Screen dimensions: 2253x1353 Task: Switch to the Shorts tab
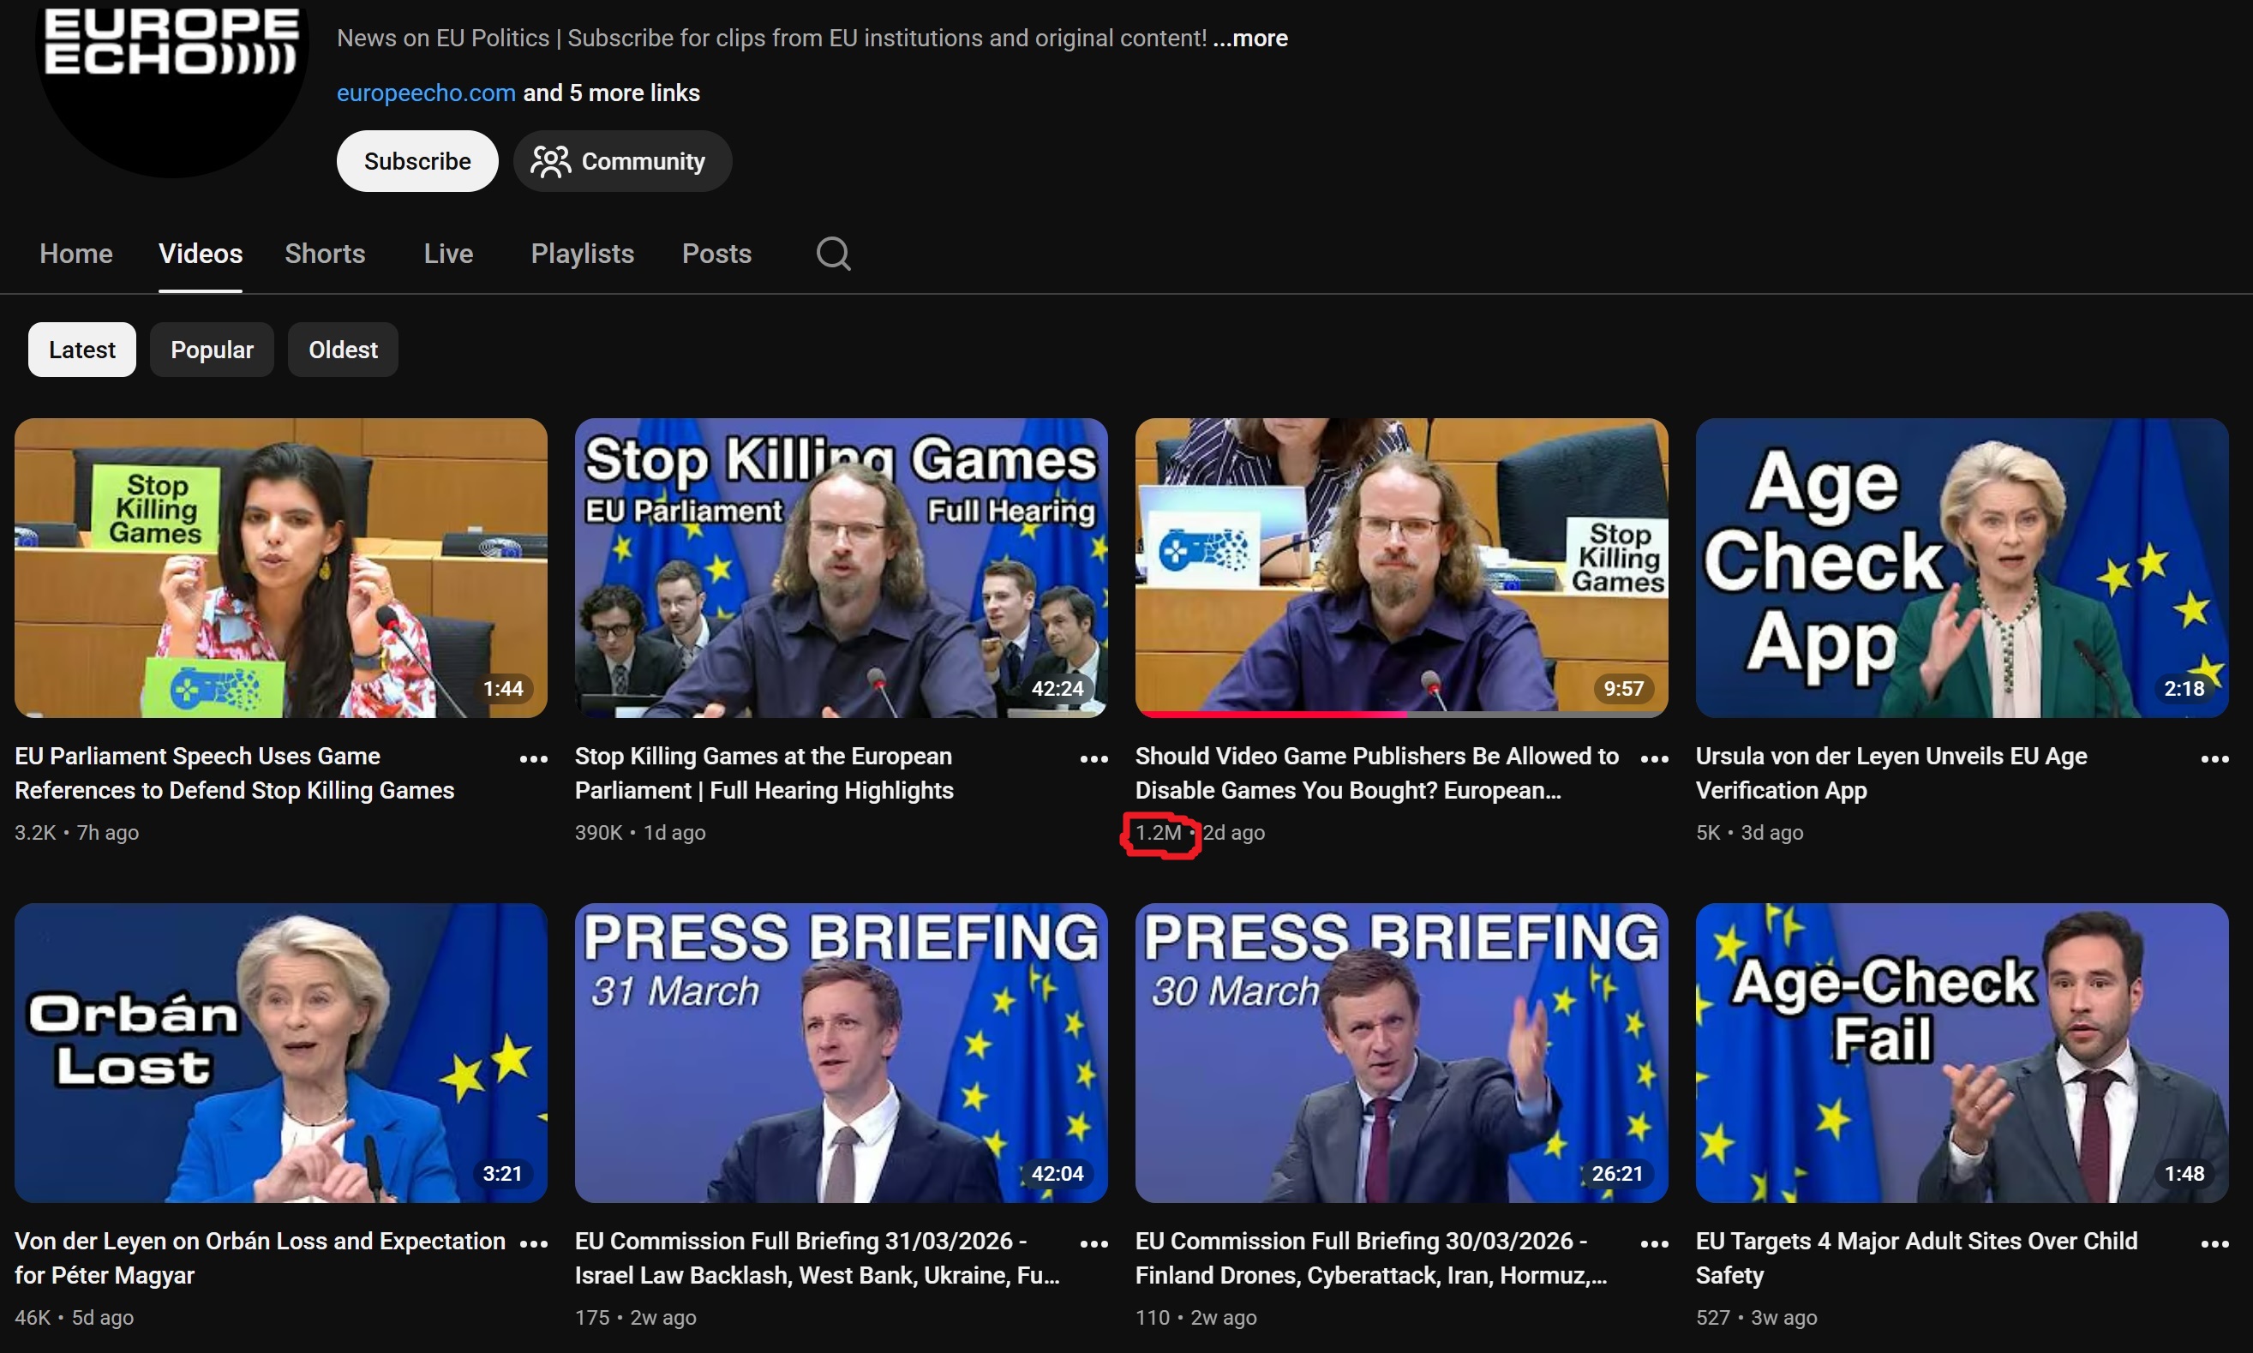pyautogui.click(x=325, y=254)
